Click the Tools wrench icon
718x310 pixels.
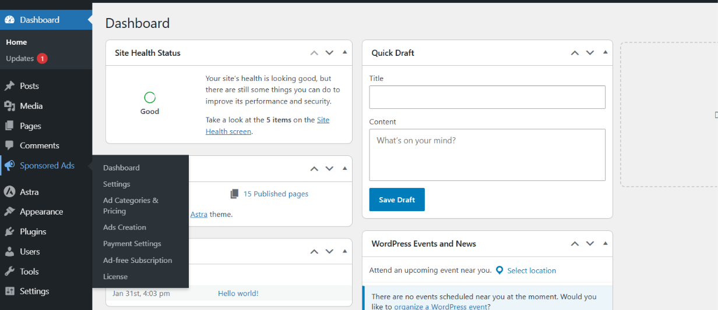point(9,272)
